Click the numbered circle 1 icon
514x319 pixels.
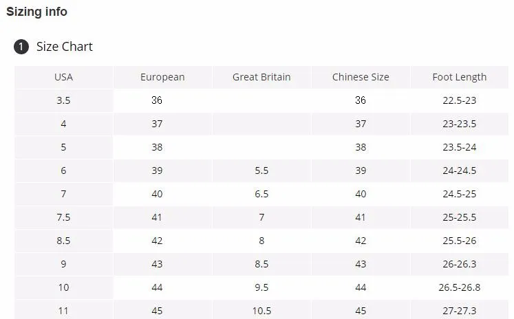pos(21,47)
